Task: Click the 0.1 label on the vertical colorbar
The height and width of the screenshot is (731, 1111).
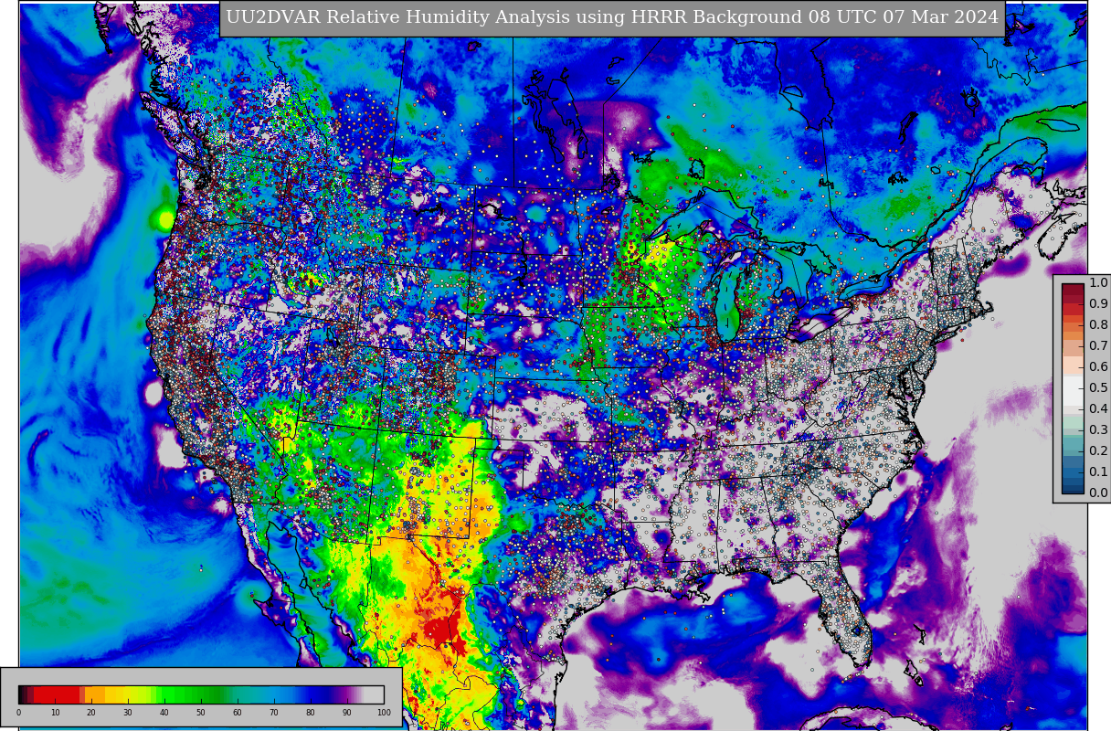Action: 1098,472
